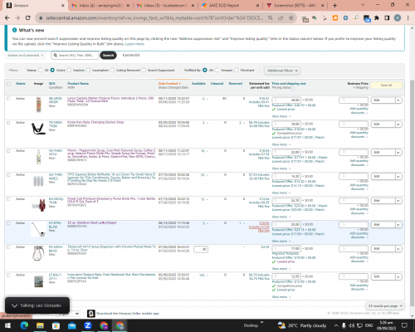Viewport: 415px width, 332px height.
Task: Open a new browser tab with plus icon
Action: pos(334,5)
